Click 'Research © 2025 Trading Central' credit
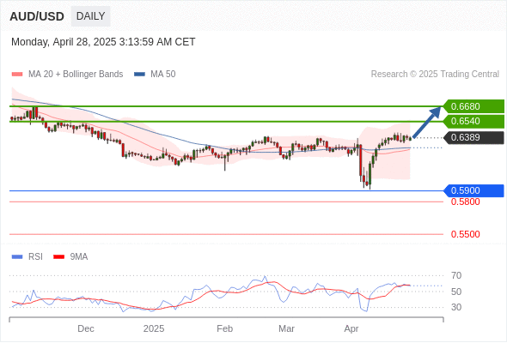This screenshot has height=343, width=507. click(x=435, y=75)
